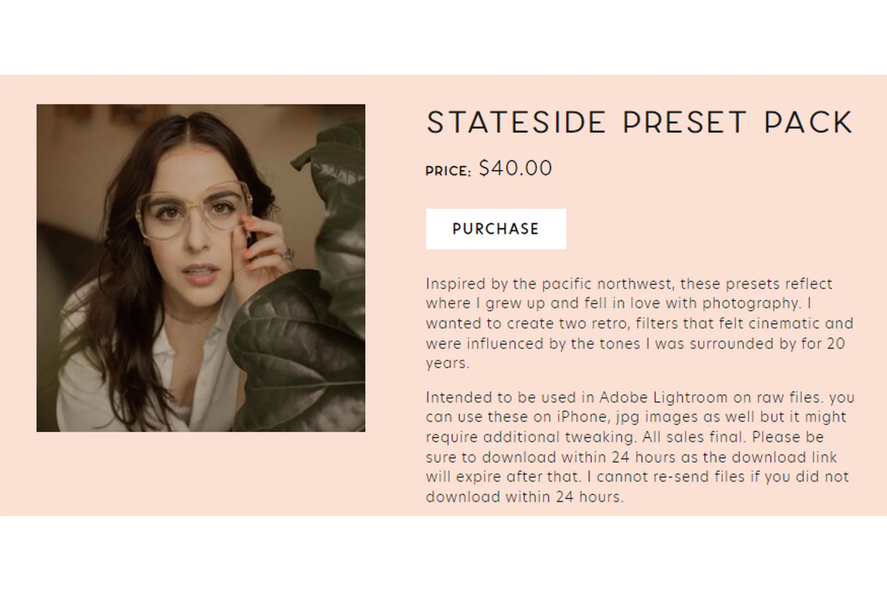Click the product photo of the woman
Image resolution: width=887 pixels, height=591 pixels.
tap(201, 268)
